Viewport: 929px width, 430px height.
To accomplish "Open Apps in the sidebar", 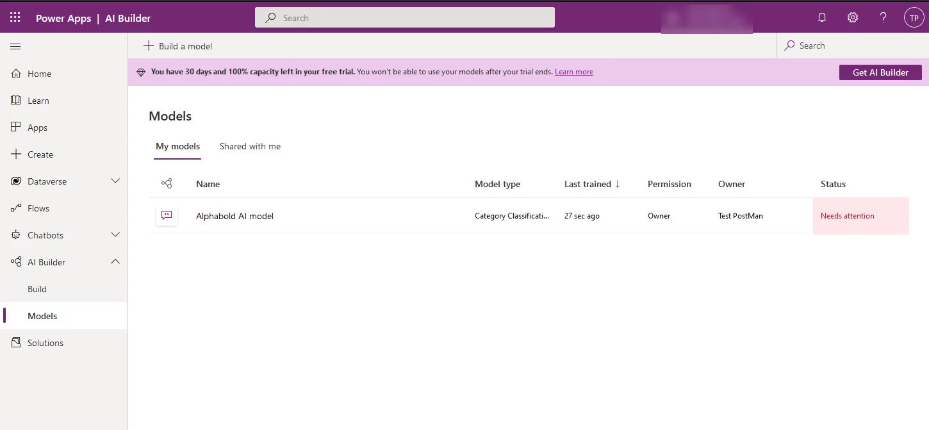I will pyautogui.click(x=64, y=128).
